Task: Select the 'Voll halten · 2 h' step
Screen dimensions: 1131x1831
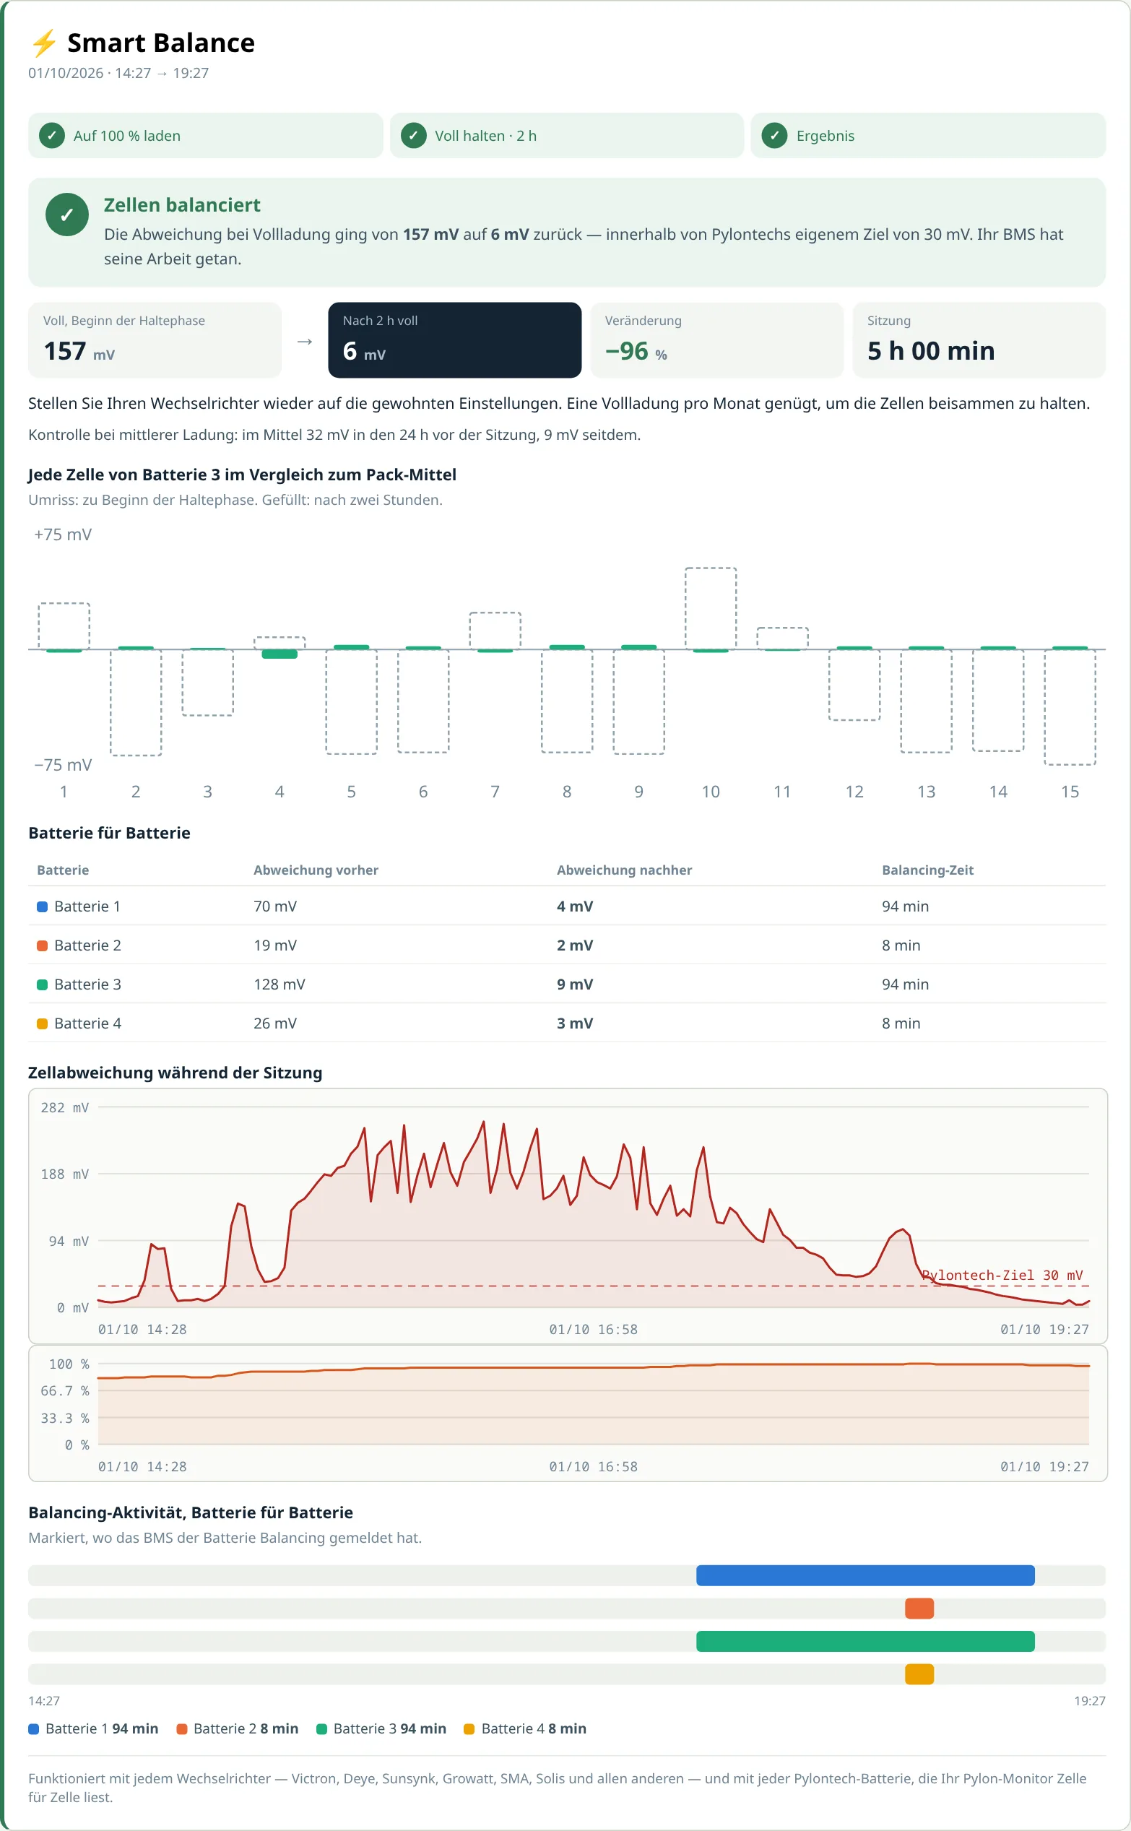Action: 566,135
